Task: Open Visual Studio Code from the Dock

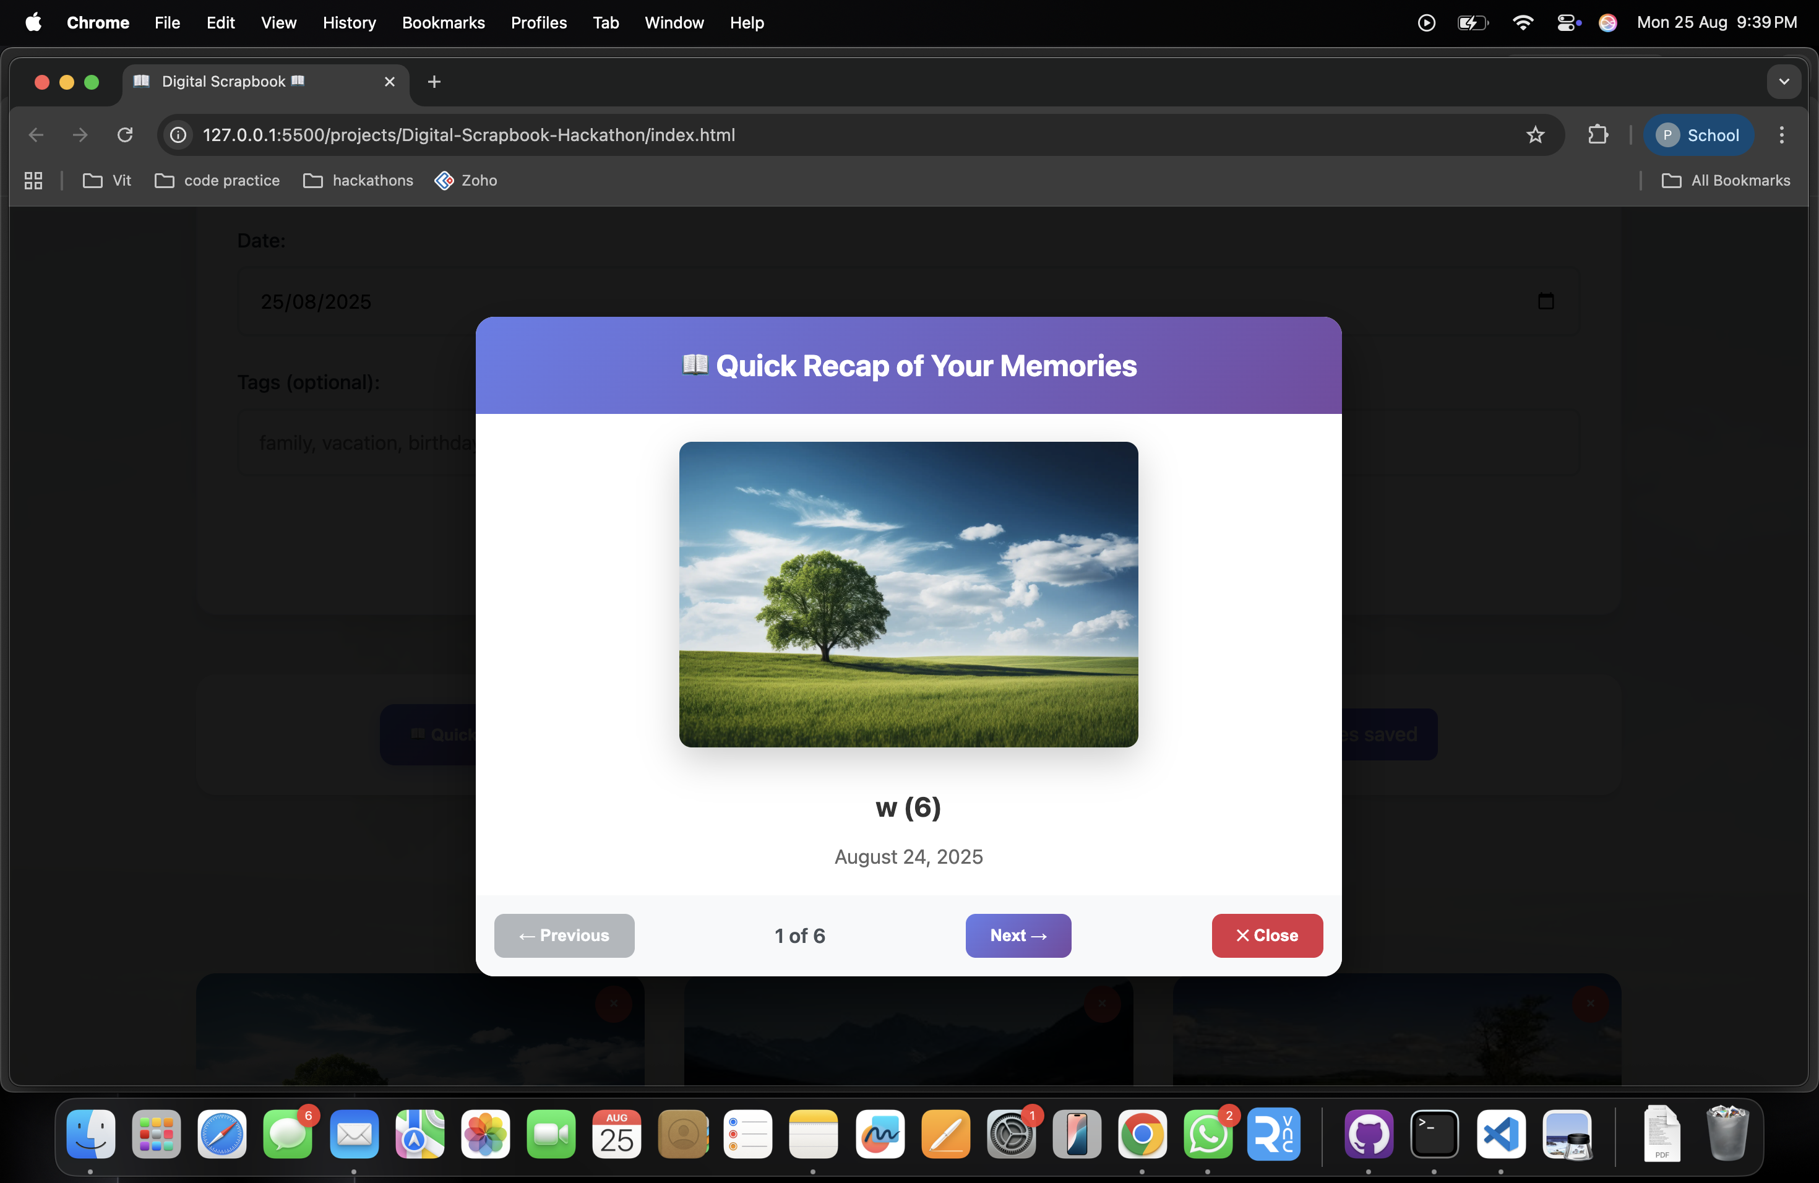Action: point(1501,1134)
